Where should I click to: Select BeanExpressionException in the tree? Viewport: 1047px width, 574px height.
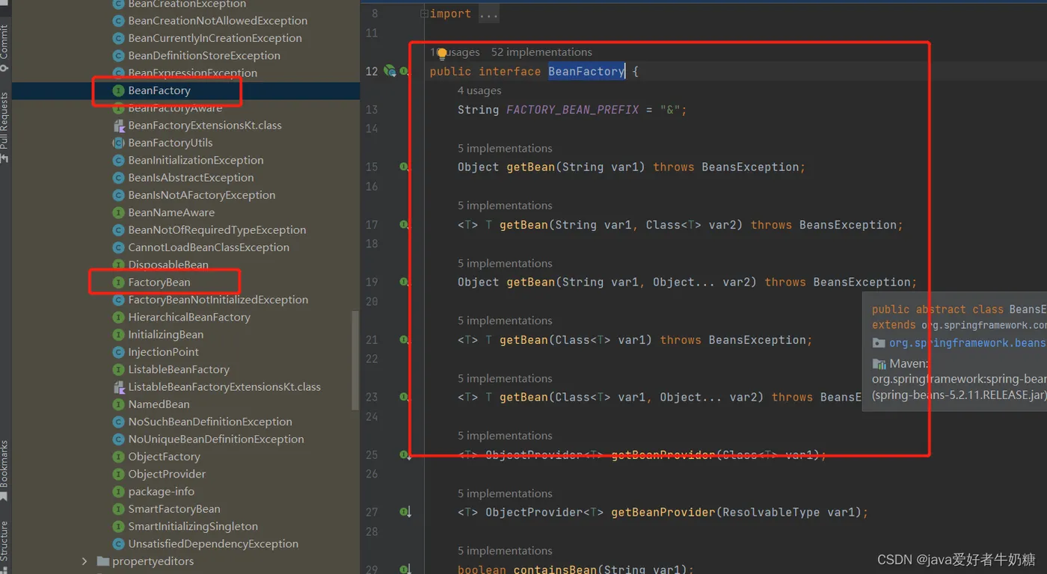192,73
